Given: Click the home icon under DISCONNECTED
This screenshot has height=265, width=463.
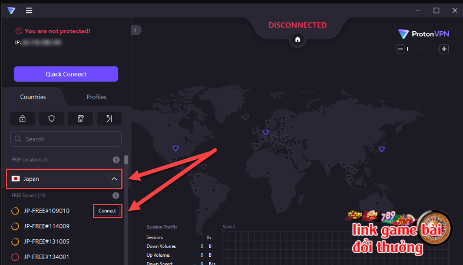Looking at the screenshot, I should tap(297, 39).
